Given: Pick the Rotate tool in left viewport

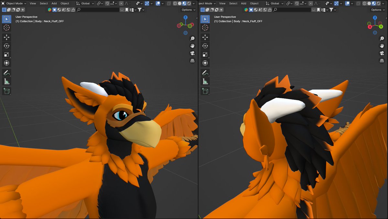Looking at the screenshot, I should [x=6, y=46].
